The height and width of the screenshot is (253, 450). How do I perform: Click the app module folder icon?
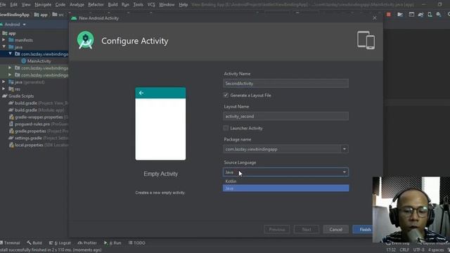point(5,33)
